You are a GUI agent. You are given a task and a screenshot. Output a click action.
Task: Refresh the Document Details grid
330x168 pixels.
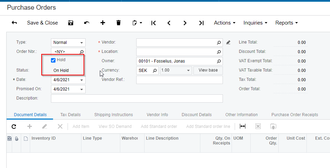14,127
